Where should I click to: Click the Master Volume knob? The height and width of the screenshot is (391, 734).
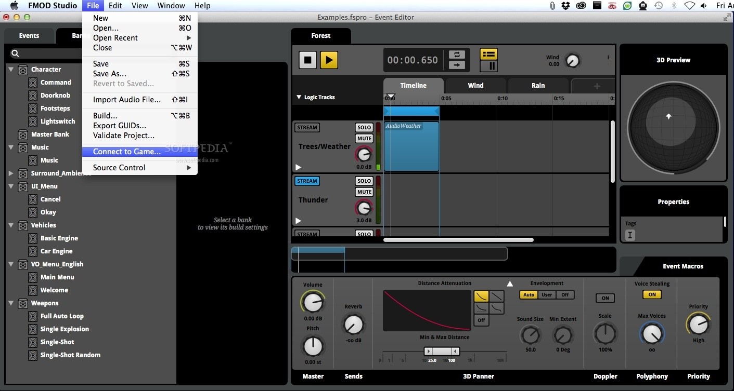(313, 302)
